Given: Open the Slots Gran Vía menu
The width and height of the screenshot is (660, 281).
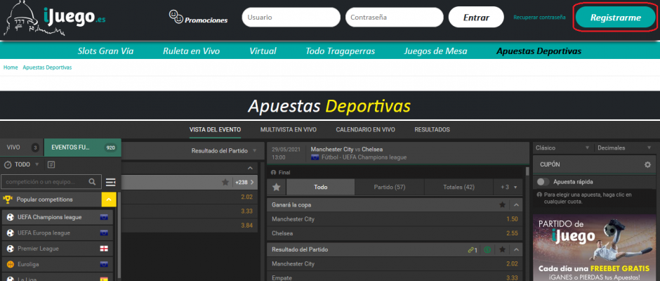Looking at the screenshot, I should coord(105,51).
